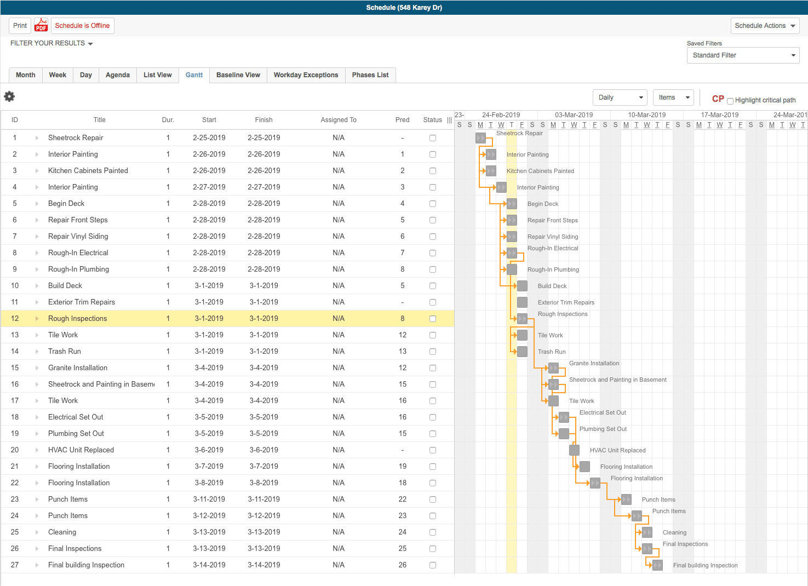Click the 10-Mar-2019 week header
Viewport: 808px width, 586px height.
point(647,115)
